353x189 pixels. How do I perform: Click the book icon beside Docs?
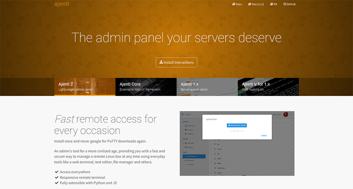coord(234,4)
